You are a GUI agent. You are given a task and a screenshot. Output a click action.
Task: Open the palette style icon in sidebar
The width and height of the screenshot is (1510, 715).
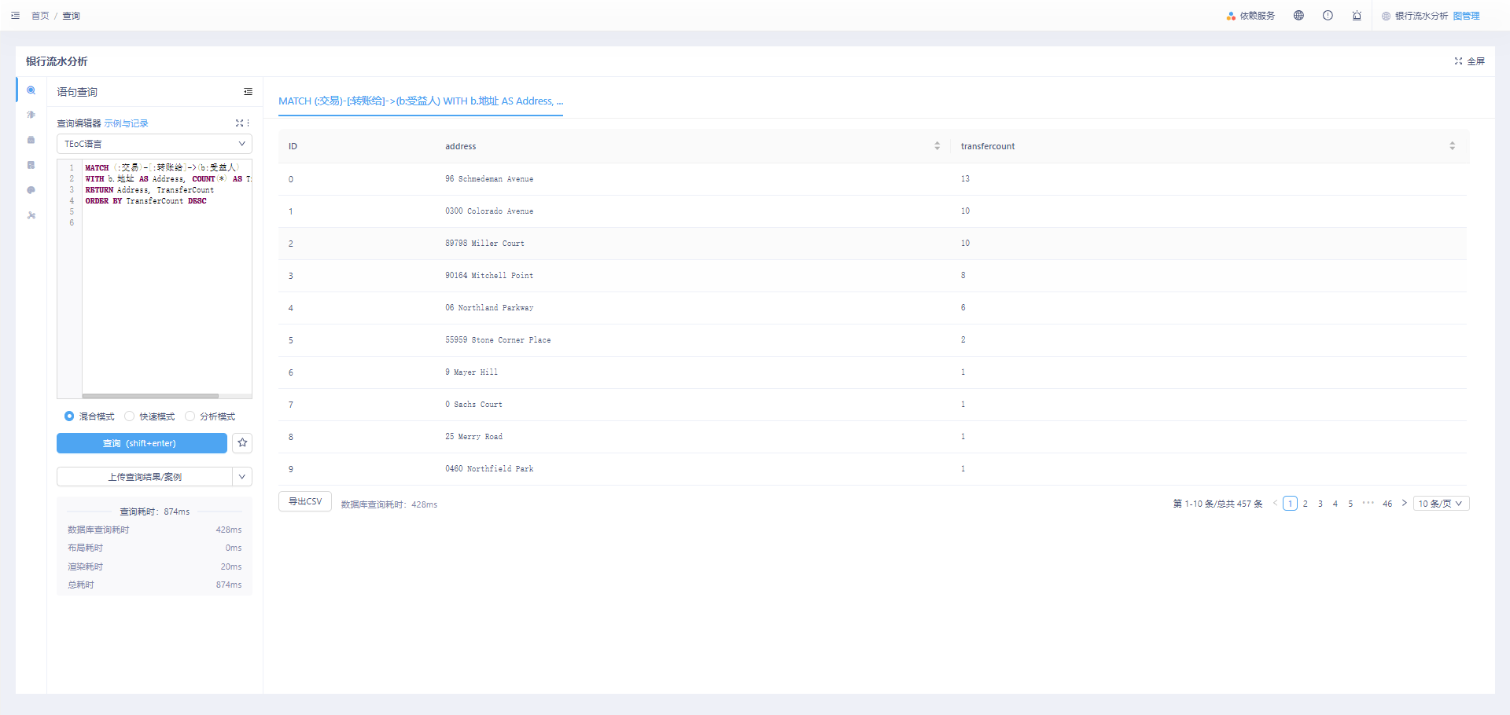31,190
